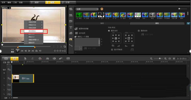Click the Redo arrow in timeline toolbar
Image resolution: width=191 pixels, height=100 pixels.
pos(33,59)
